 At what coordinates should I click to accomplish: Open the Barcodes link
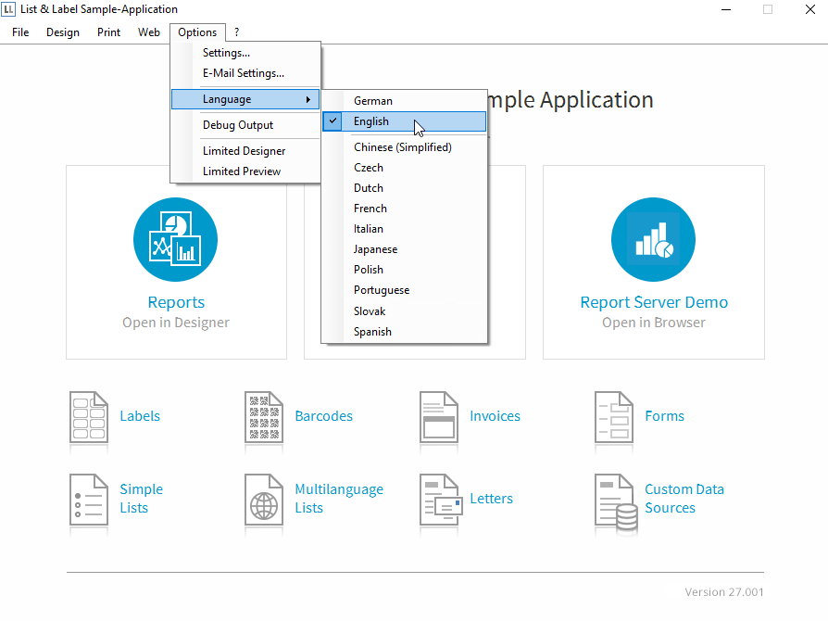click(x=324, y=416)
